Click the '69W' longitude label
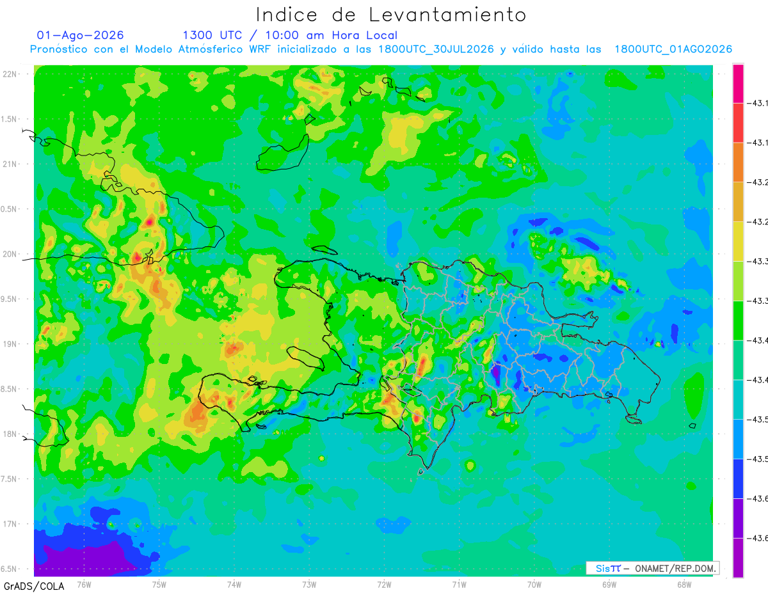Screen dimensions: 768x593 (609, 584)
